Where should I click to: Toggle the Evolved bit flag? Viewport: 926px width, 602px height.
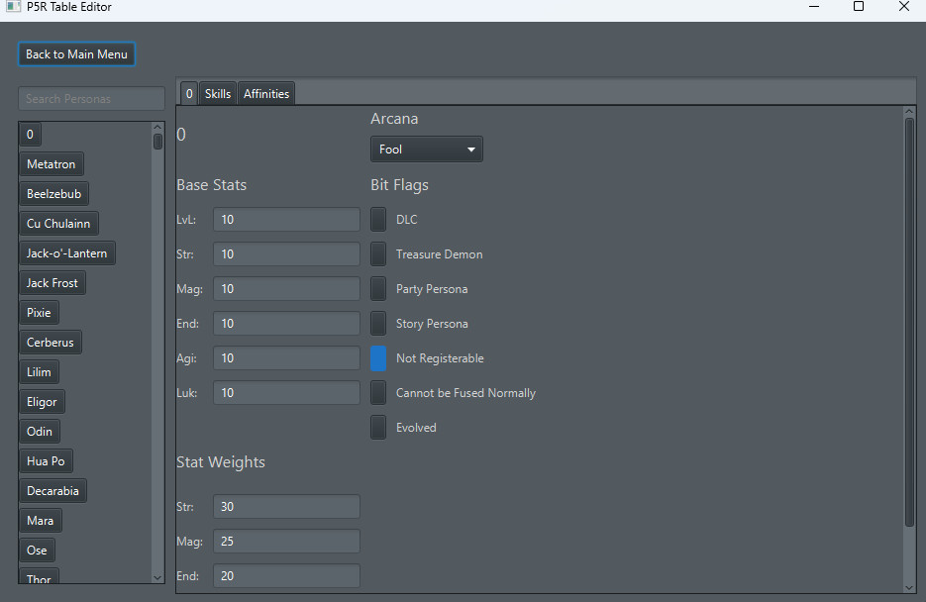377,427
